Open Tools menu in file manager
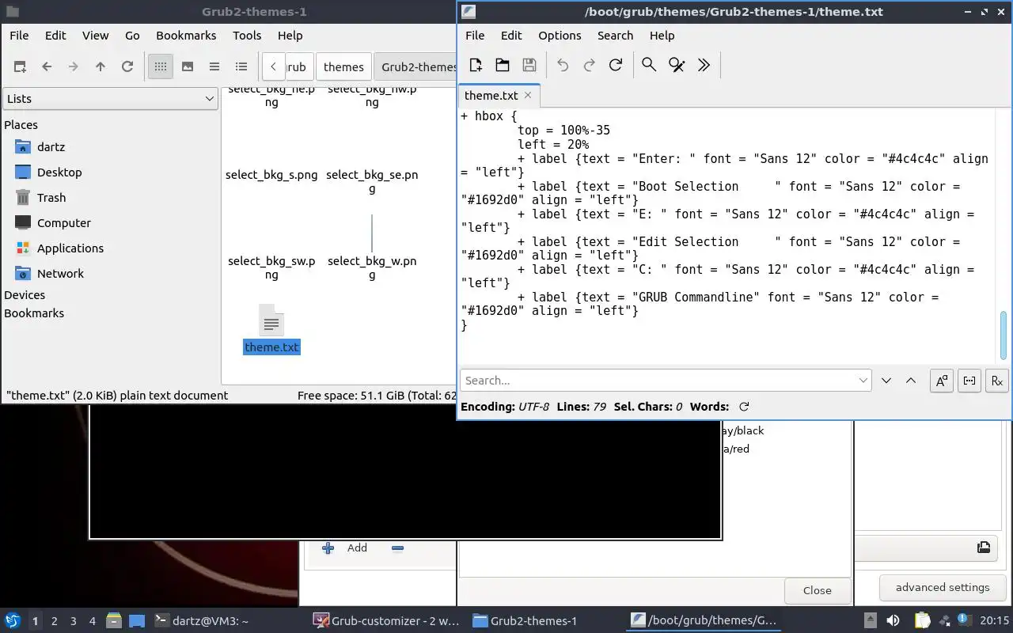Screen dimensions: 1013x633 (x=247, y=36)
